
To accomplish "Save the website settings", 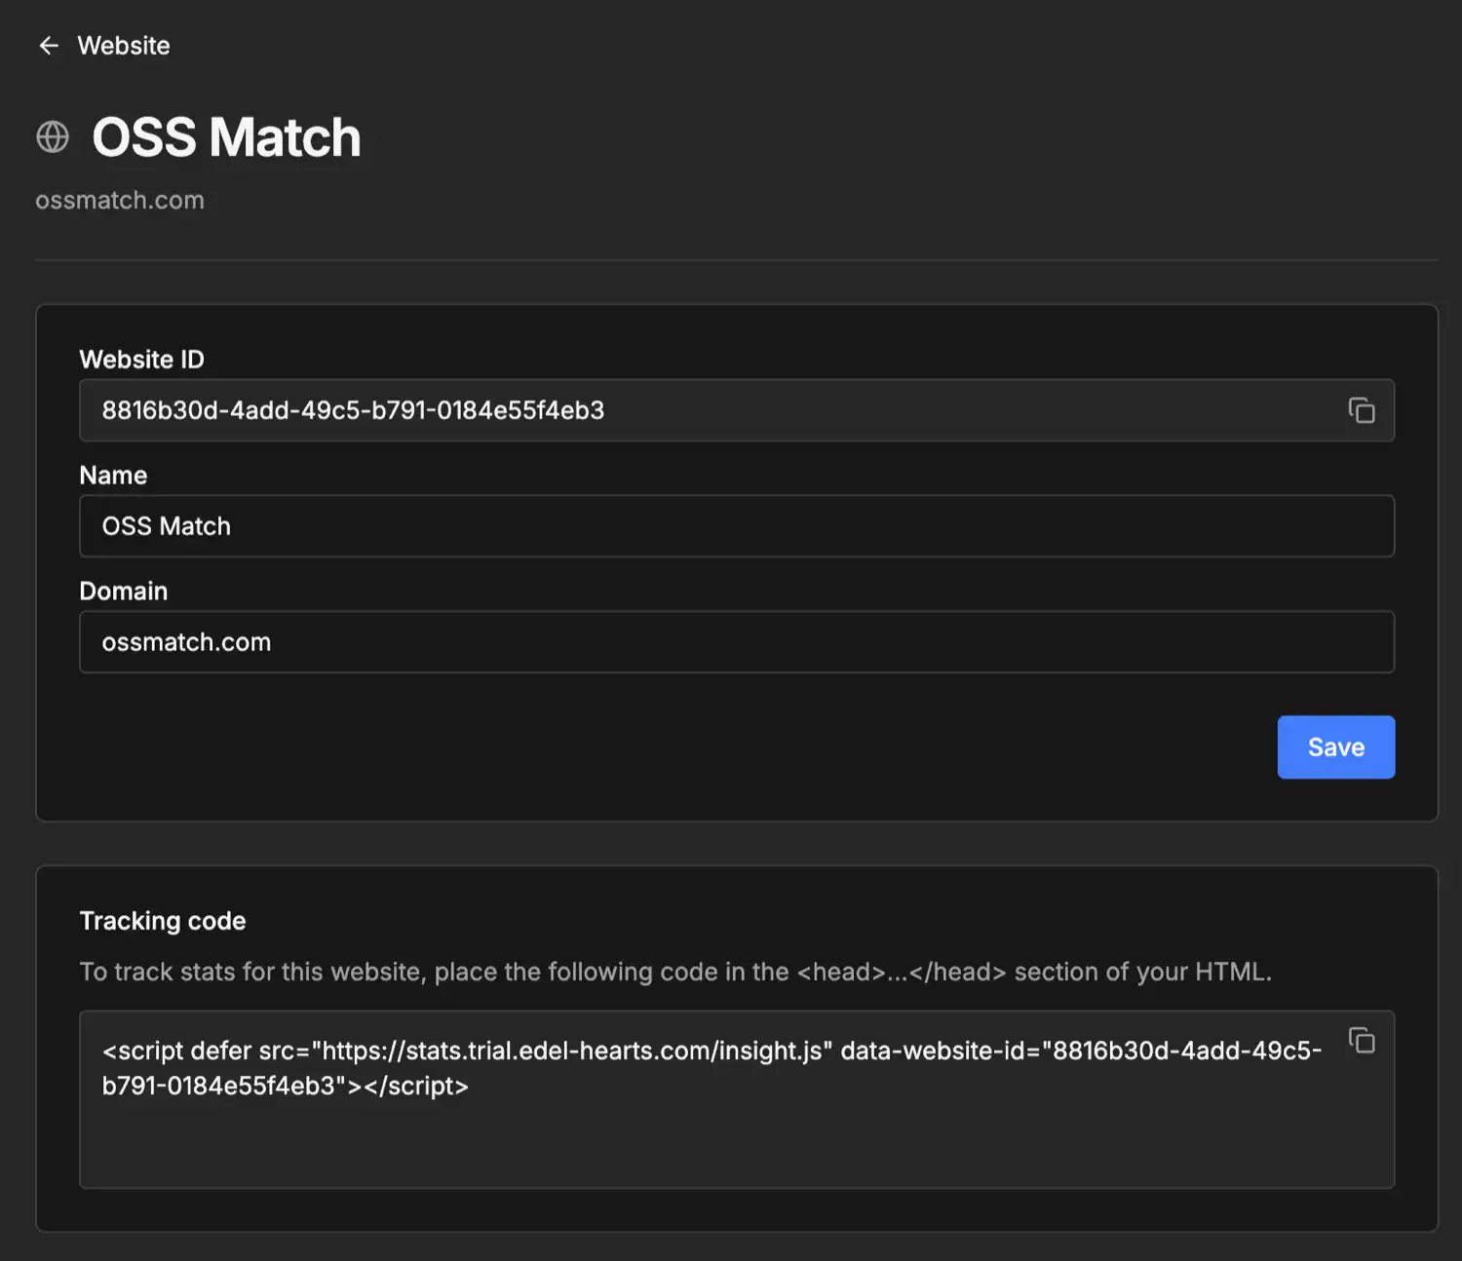I will click(1336, 747).
